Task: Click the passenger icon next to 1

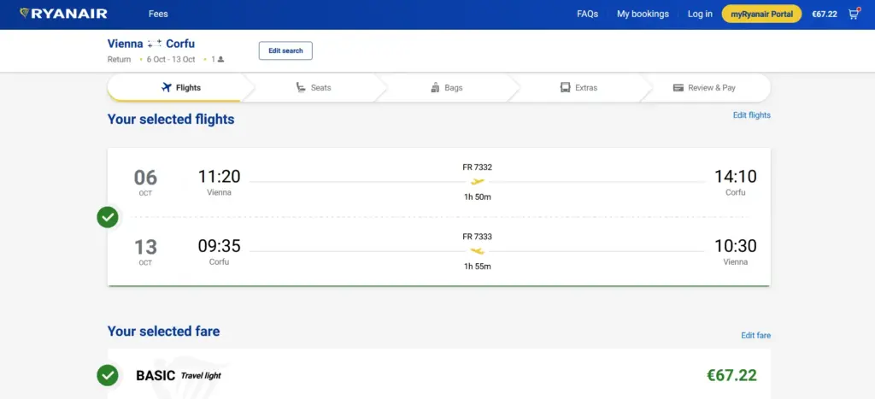Action: [221, 60]
